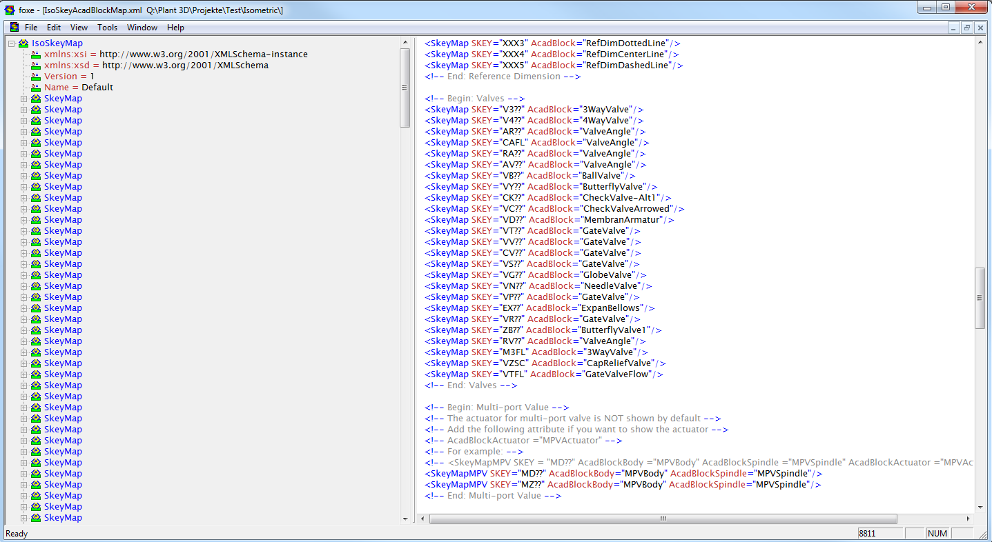Select the Name = Default tree item
This screenshot has width=992, height=542.
click(79, 88)
